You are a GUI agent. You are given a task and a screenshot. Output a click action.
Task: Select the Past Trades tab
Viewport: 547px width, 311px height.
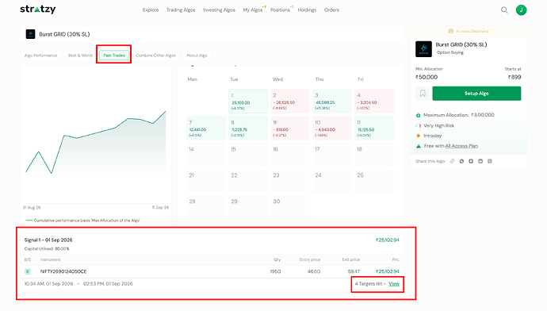click(114, 56)
